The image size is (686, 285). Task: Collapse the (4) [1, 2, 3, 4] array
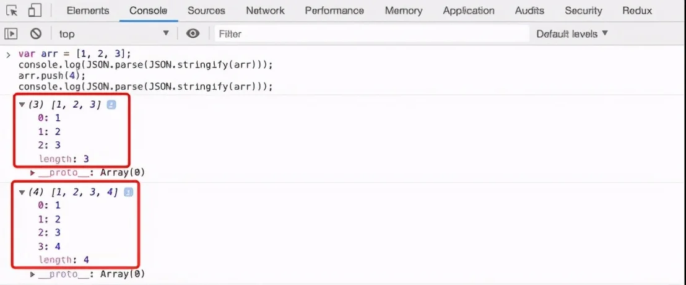click(23, 193)
